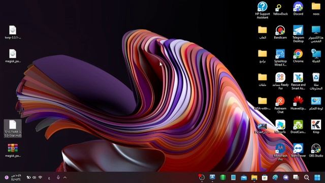
Task: Open the Windows Start button in taskbar
Action: [x=317, y=177]
